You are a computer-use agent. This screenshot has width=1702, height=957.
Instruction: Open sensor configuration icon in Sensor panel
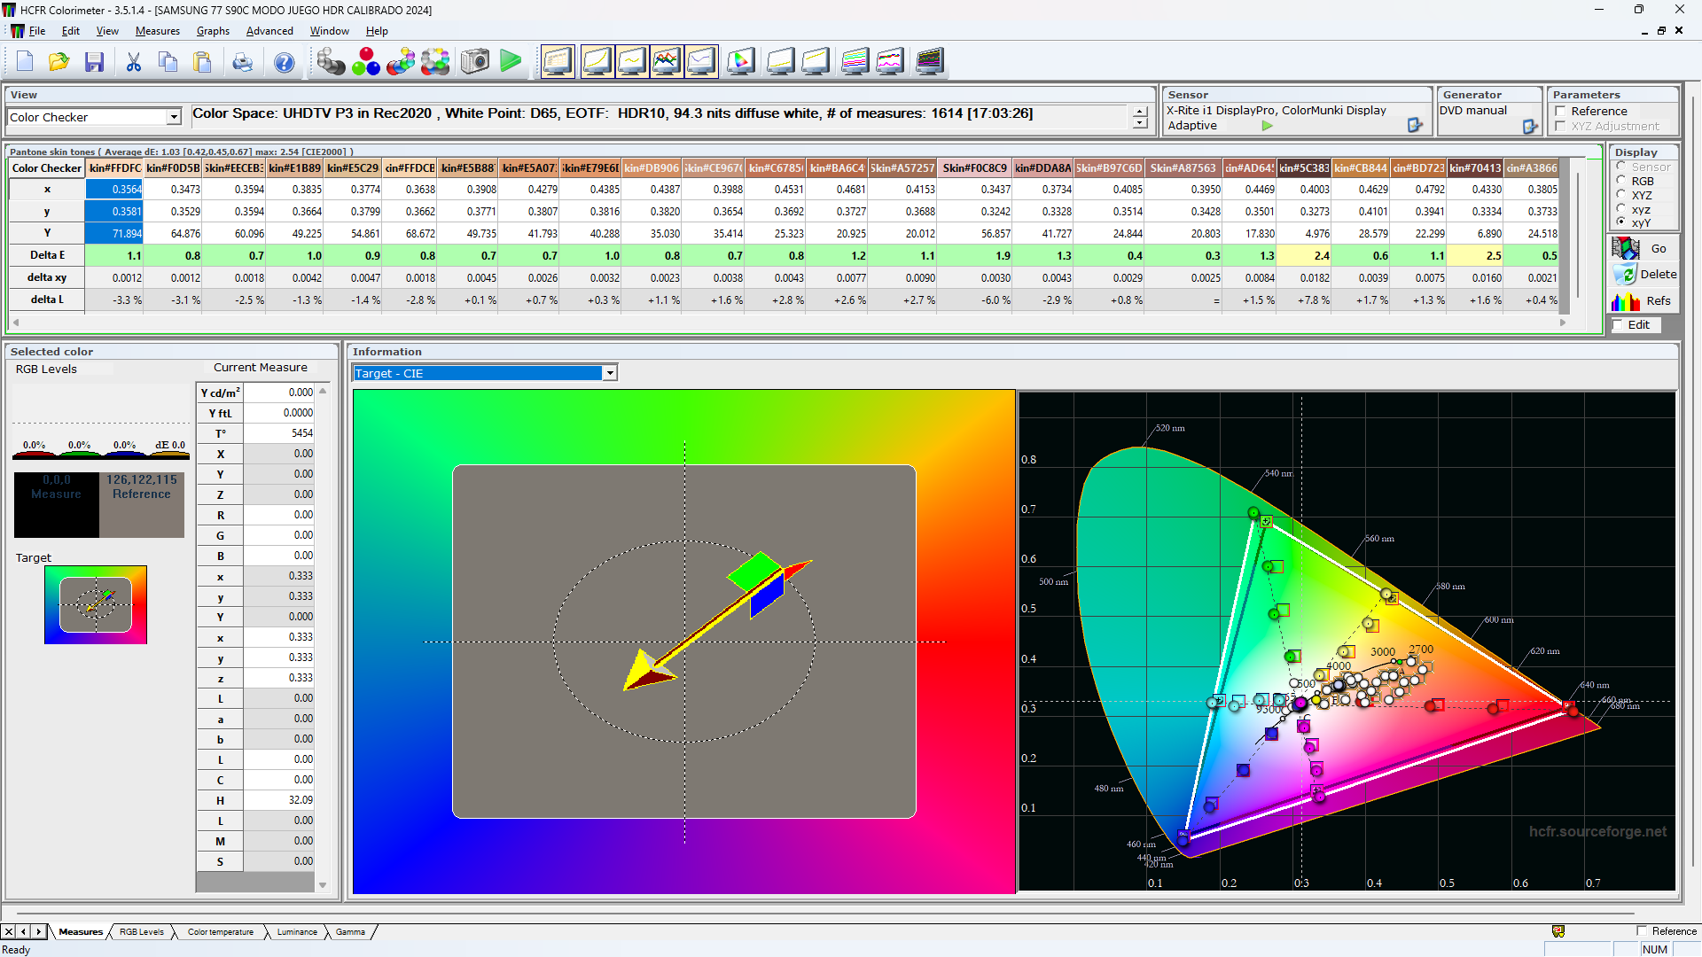tap(1415, 126)
